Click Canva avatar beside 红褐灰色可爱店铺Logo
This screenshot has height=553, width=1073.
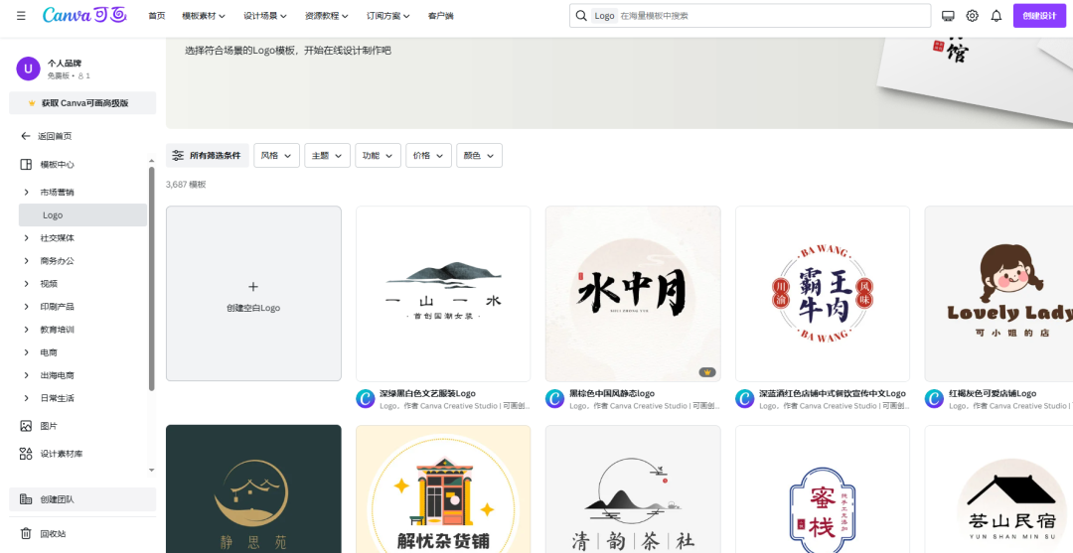[934, 398]
